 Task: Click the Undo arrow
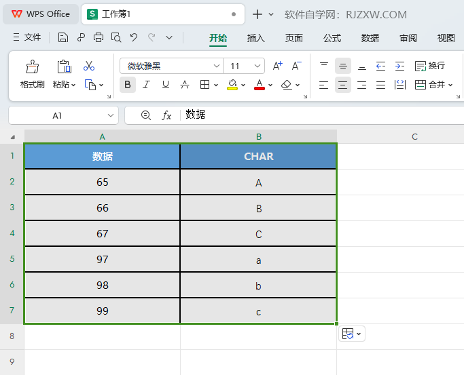tap(134, 37)
